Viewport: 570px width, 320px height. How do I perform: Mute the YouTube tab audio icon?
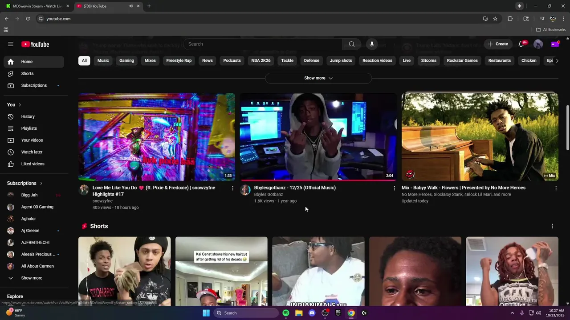[x=131, y=6]
